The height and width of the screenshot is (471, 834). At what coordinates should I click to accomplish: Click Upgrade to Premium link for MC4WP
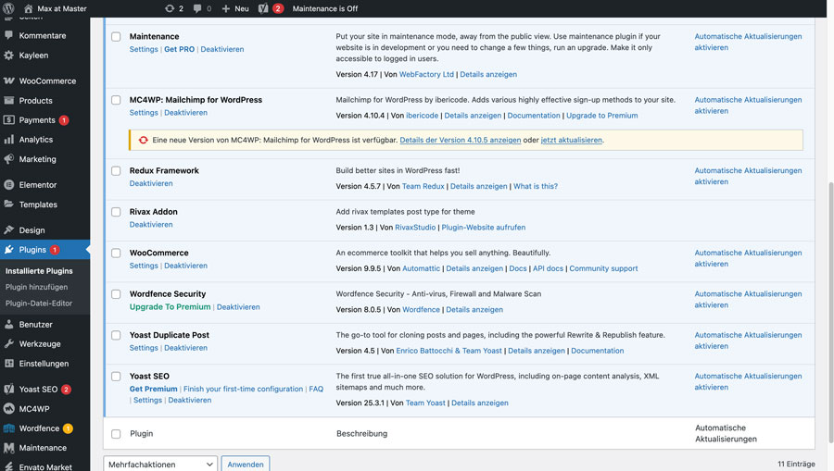coord(601,116)
